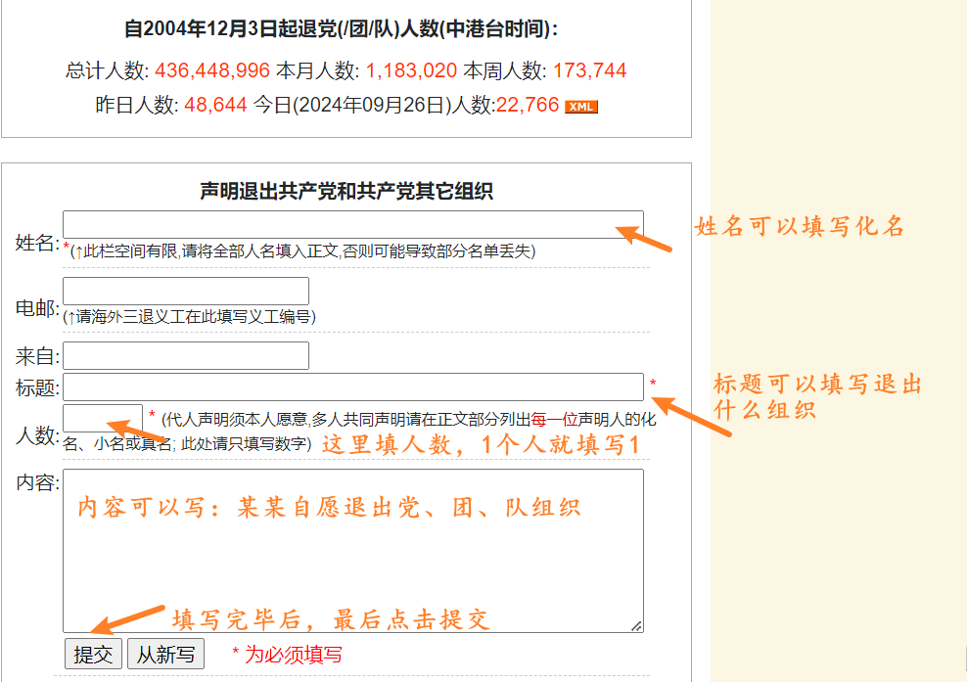Click the red 每一位 text

554,420
